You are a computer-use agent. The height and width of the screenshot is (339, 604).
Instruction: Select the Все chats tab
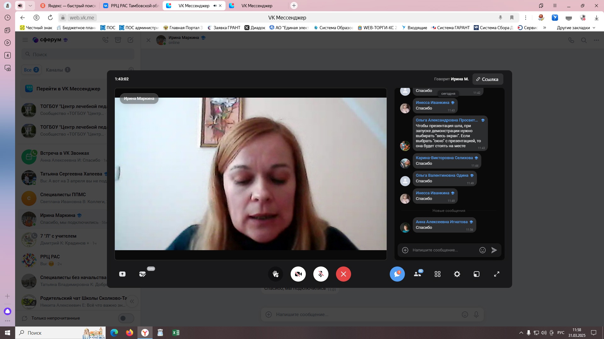click(x=31, y=70)
